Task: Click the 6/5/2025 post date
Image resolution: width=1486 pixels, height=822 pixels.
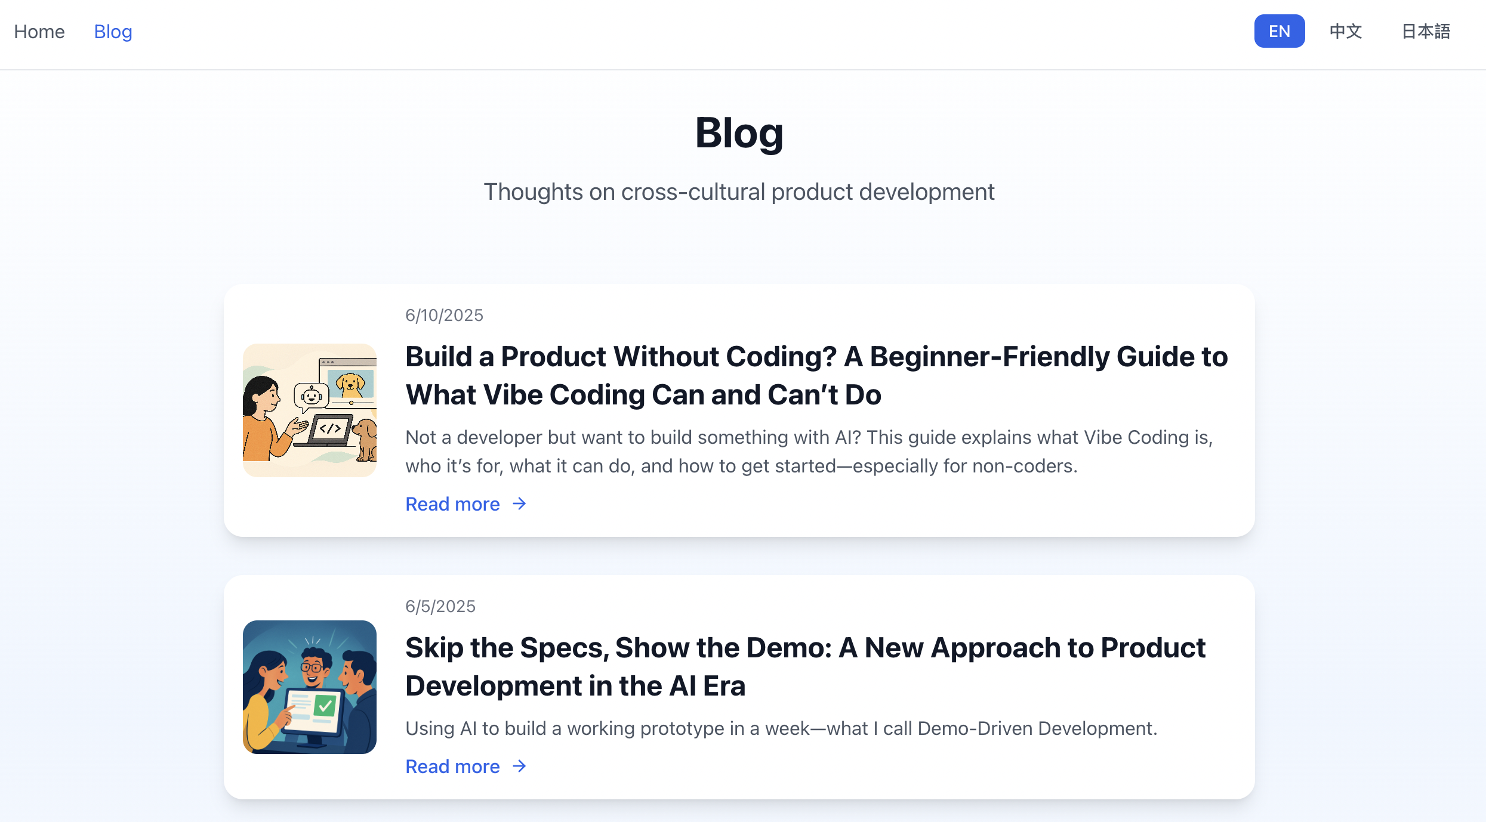Action: [440, 606]
